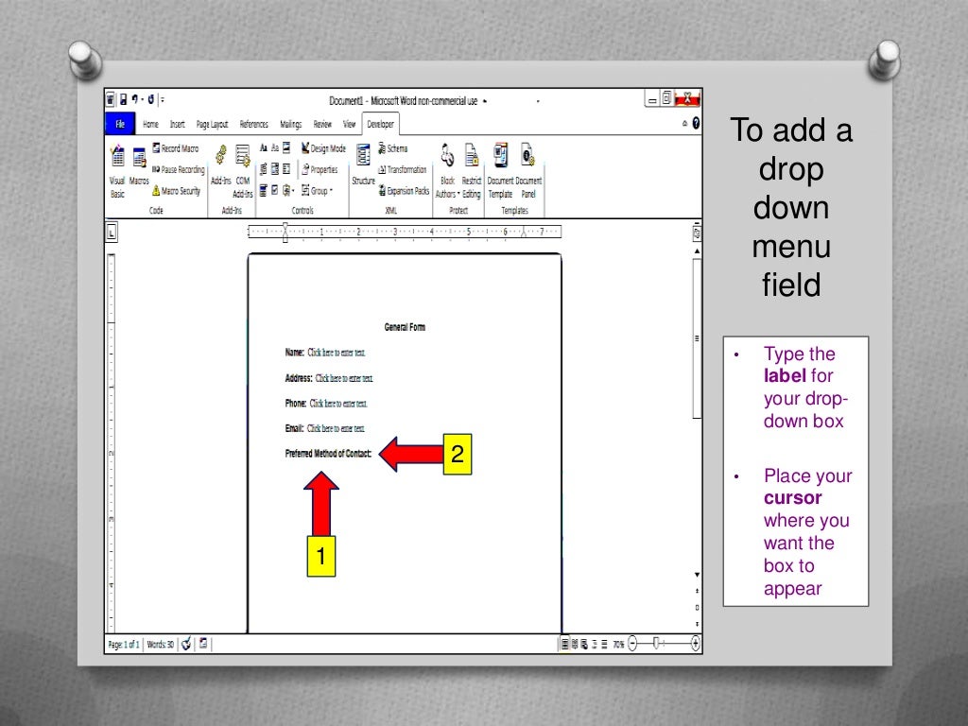Insert a Drop-Down List content control
This screenshot has width=968, height=726.
coord(286,169)
